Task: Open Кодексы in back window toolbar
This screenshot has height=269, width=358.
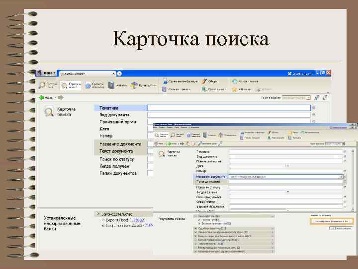Action: pyautogui.click(x=118, y=85)
